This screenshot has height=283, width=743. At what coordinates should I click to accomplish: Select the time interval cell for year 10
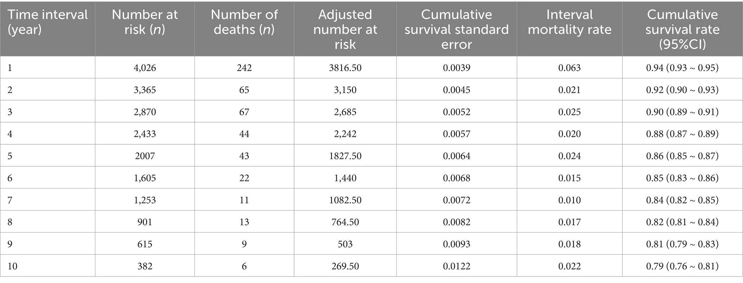click(x=13, y=266)
